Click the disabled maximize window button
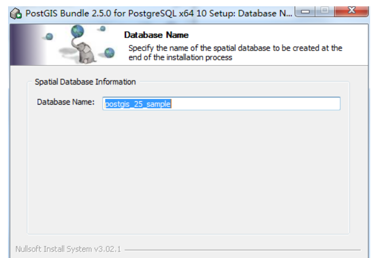The image size is (373, 258). (325, 11)
